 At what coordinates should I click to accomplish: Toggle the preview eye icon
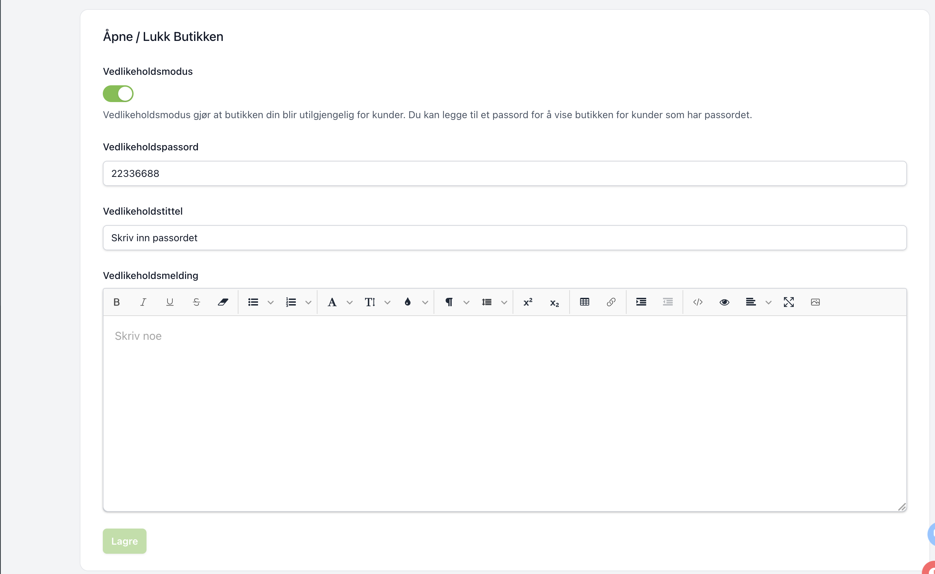(x=724, y=302)
